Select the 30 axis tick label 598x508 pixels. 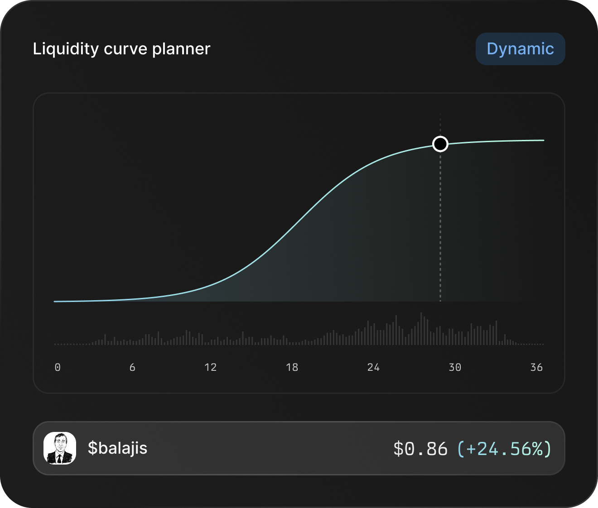pyautogui.click(x=455, y=367)
